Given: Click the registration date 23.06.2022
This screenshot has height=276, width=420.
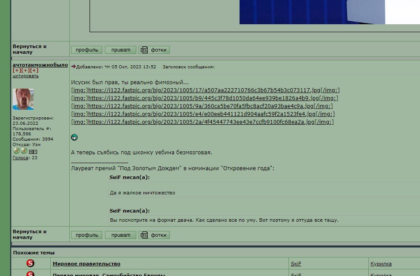Looking at the screenshot, I should tap(26, 123).
